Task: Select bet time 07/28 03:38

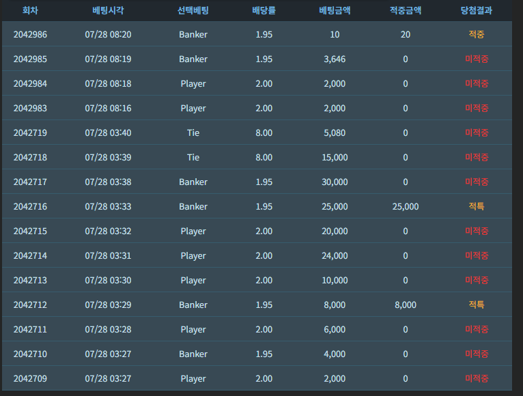Action: point(108,182)
